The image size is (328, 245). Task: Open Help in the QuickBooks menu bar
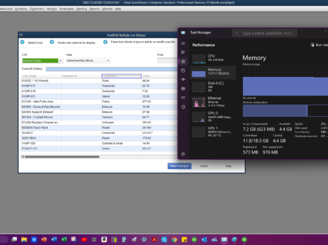click(x=118, y=9)
